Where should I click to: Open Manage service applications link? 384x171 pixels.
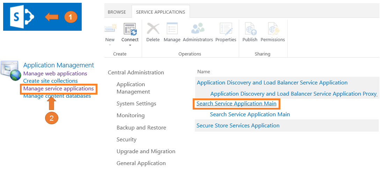point(58,89)
